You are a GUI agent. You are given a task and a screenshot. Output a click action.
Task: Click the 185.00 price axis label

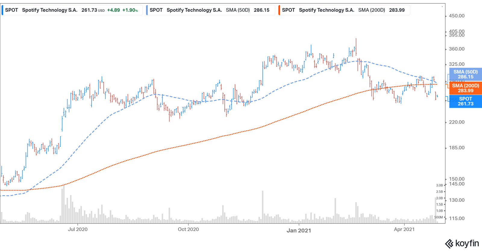457,148
